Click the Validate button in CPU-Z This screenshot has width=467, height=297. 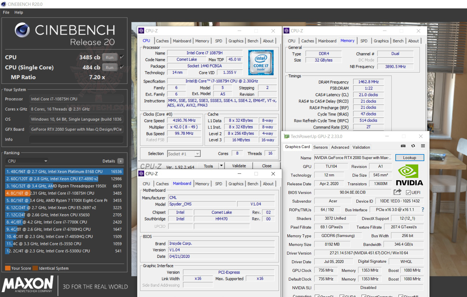[239, 166]
